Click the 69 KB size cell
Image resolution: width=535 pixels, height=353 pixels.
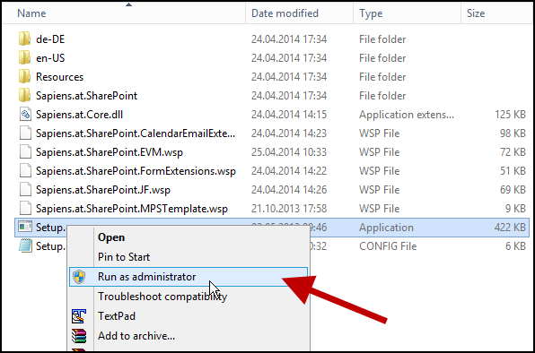point(513,190)
